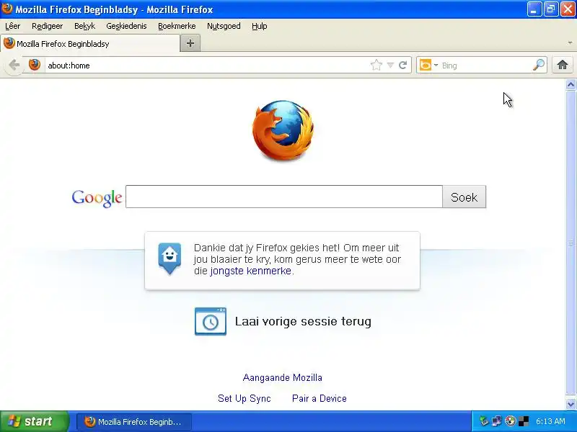Go to the home page via the house icon
This screenshot has width=577, height=432.
[563, 65]
